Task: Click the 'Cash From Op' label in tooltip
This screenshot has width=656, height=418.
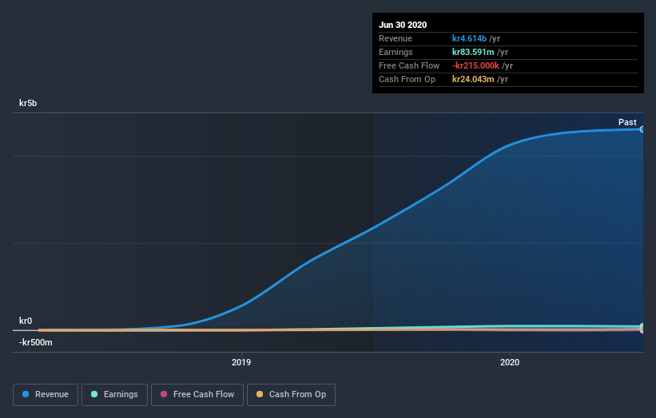Action: point(407,79)
